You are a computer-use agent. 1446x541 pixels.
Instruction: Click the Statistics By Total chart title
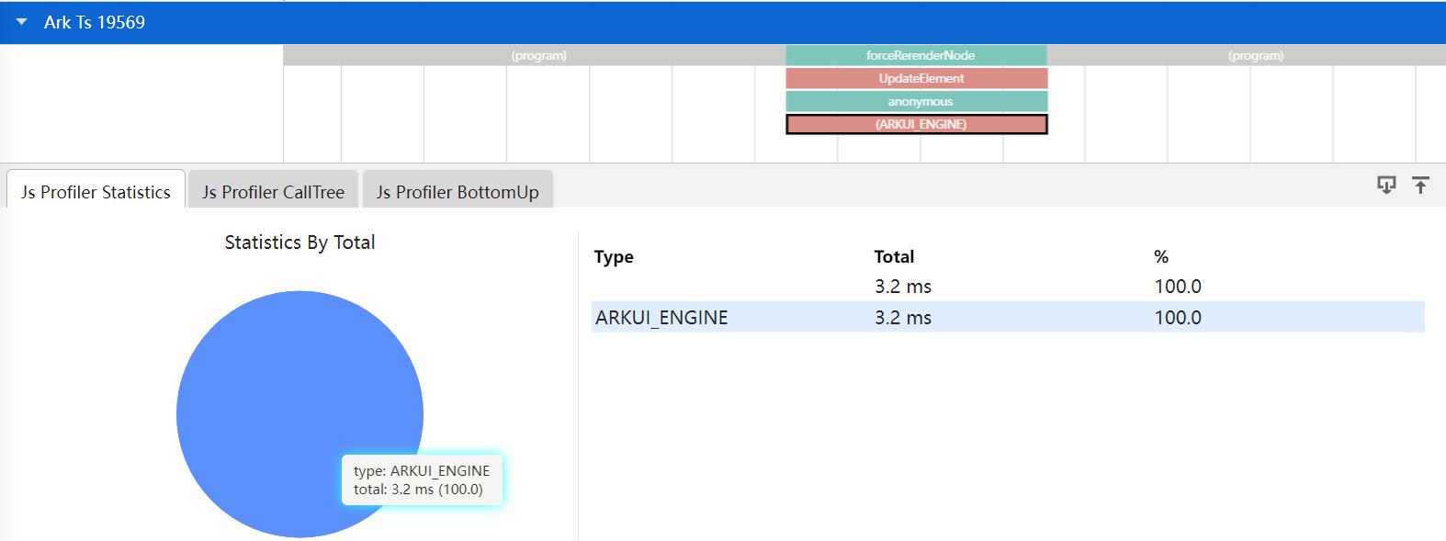[x=299, y=242]
